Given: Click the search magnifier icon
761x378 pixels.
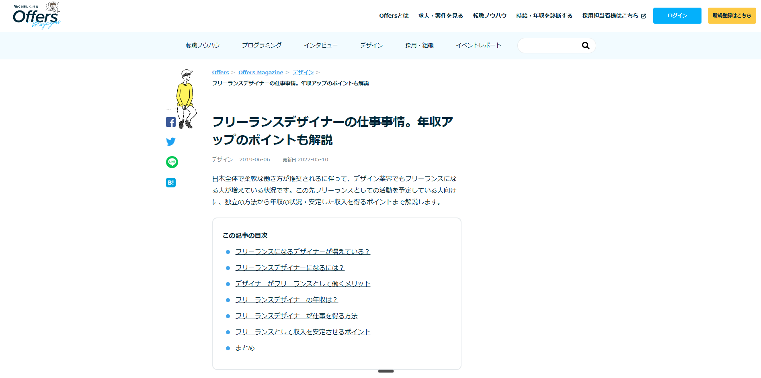Looking at the screenshot, I should click(x=586, y=46).
